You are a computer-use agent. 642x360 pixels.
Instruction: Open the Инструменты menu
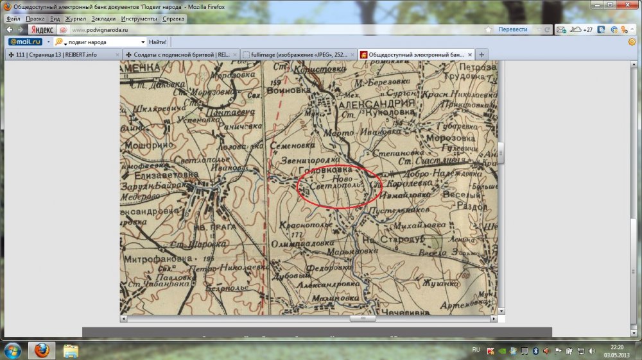(x=139, y=19)
